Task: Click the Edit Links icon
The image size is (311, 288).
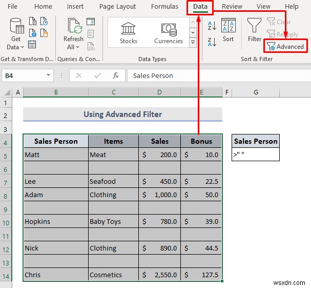Action: pos(91,46)
